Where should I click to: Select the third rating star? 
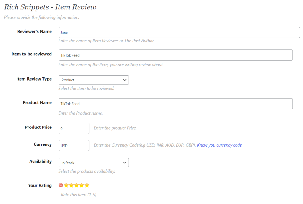[x=76, y=185]
